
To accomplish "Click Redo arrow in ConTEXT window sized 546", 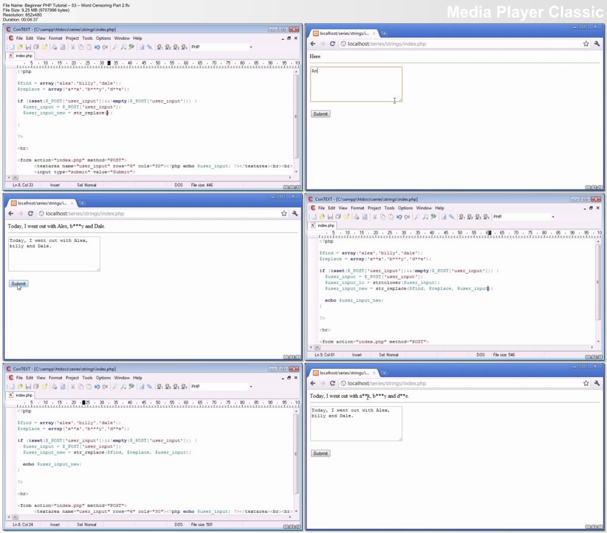I will pos(407,217).
